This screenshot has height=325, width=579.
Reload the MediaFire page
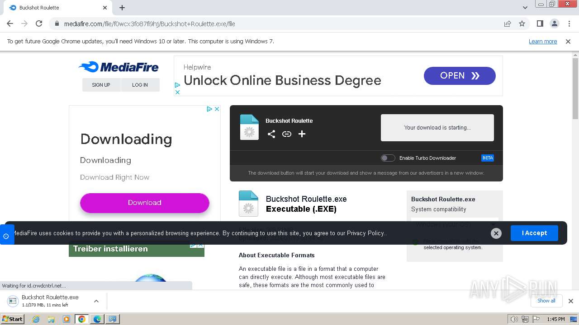(x=39, y=23)
